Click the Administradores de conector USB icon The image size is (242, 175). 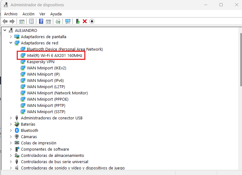coord(17,118)
